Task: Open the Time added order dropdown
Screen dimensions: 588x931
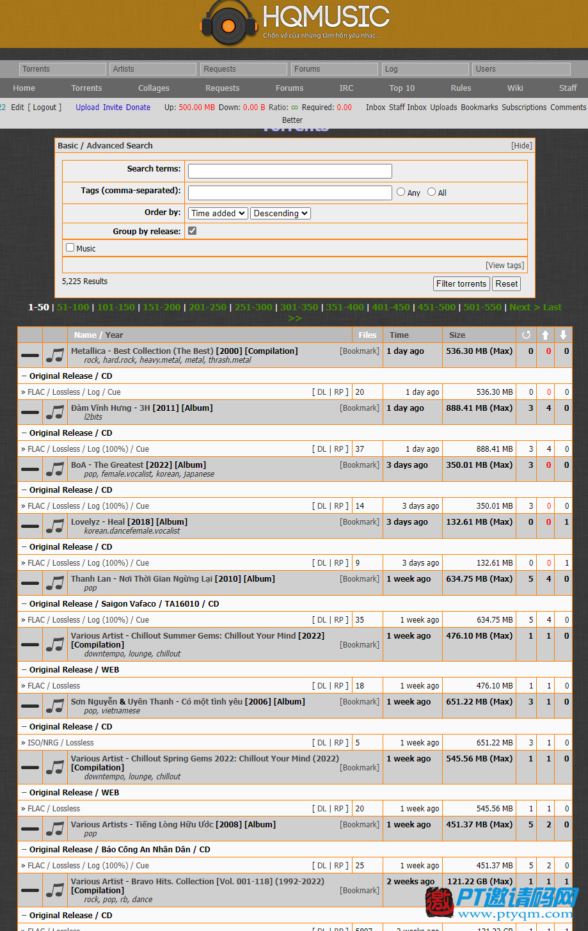Action: pos(218,213)
